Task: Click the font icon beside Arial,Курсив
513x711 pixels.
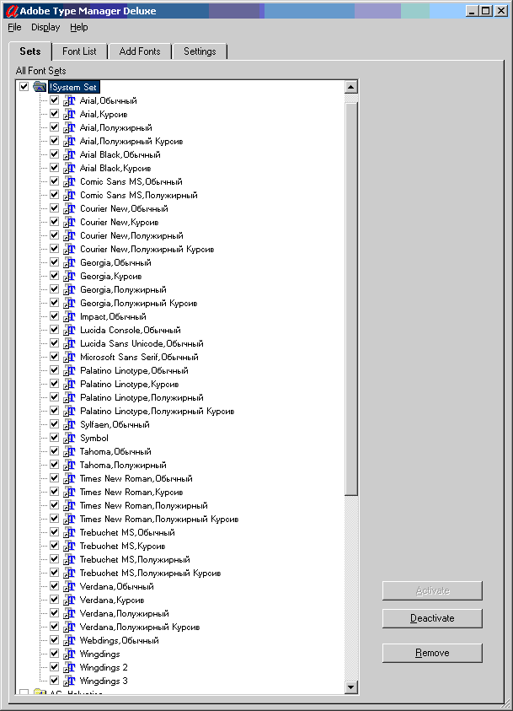Action: 69,114
